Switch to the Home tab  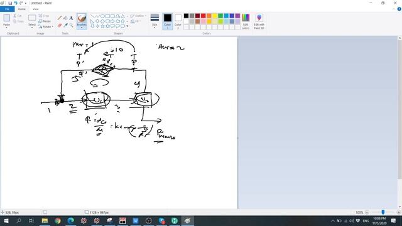coord(22,9)
